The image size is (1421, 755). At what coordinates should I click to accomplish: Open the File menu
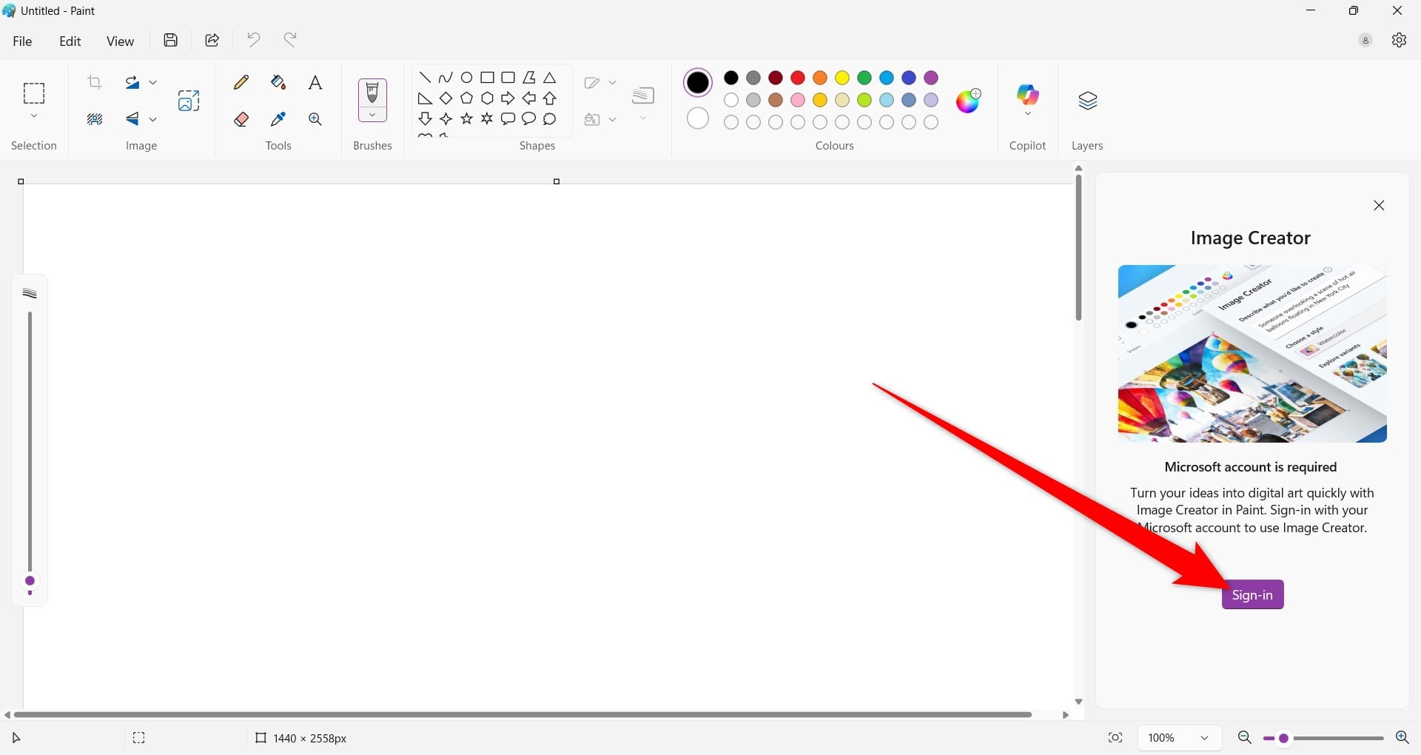pyautogui.click(x=23, y=41)
